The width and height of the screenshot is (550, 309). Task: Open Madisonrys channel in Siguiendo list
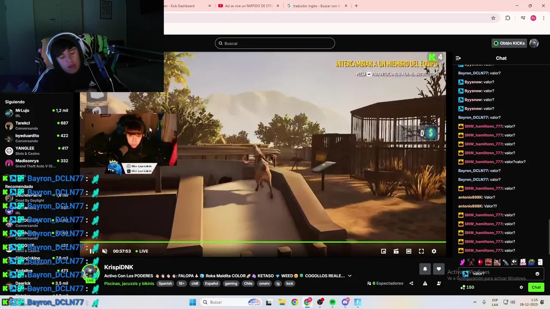(x=37, y=163)
